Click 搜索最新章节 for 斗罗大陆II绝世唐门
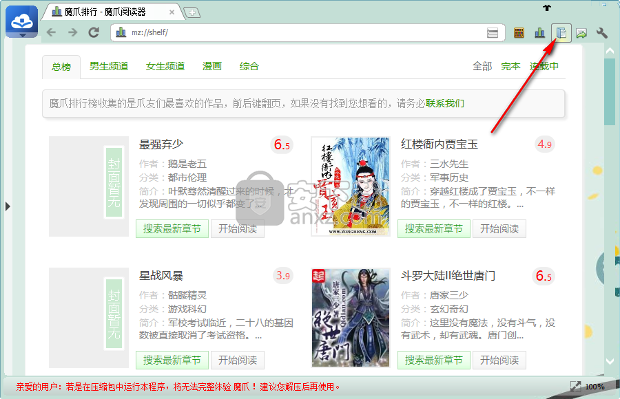This screenshot has height=399, width=620. pos(434,360)
